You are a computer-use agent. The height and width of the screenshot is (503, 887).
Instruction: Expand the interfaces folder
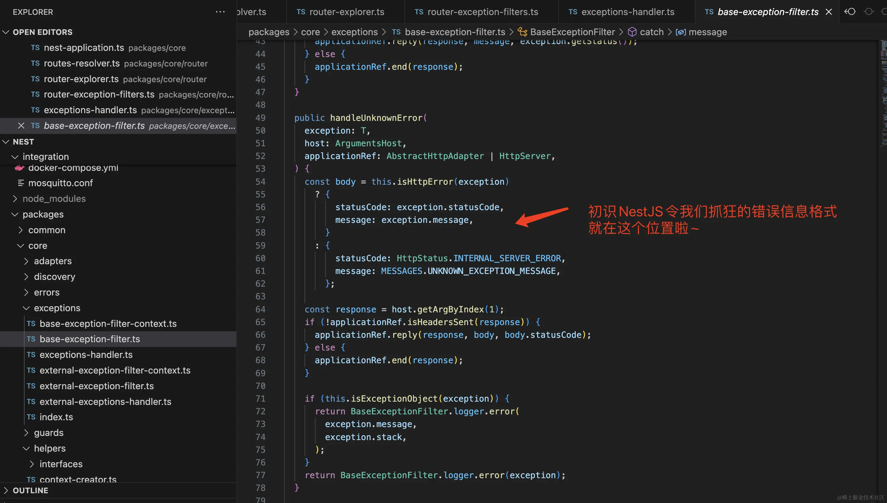tap(32, 464)
